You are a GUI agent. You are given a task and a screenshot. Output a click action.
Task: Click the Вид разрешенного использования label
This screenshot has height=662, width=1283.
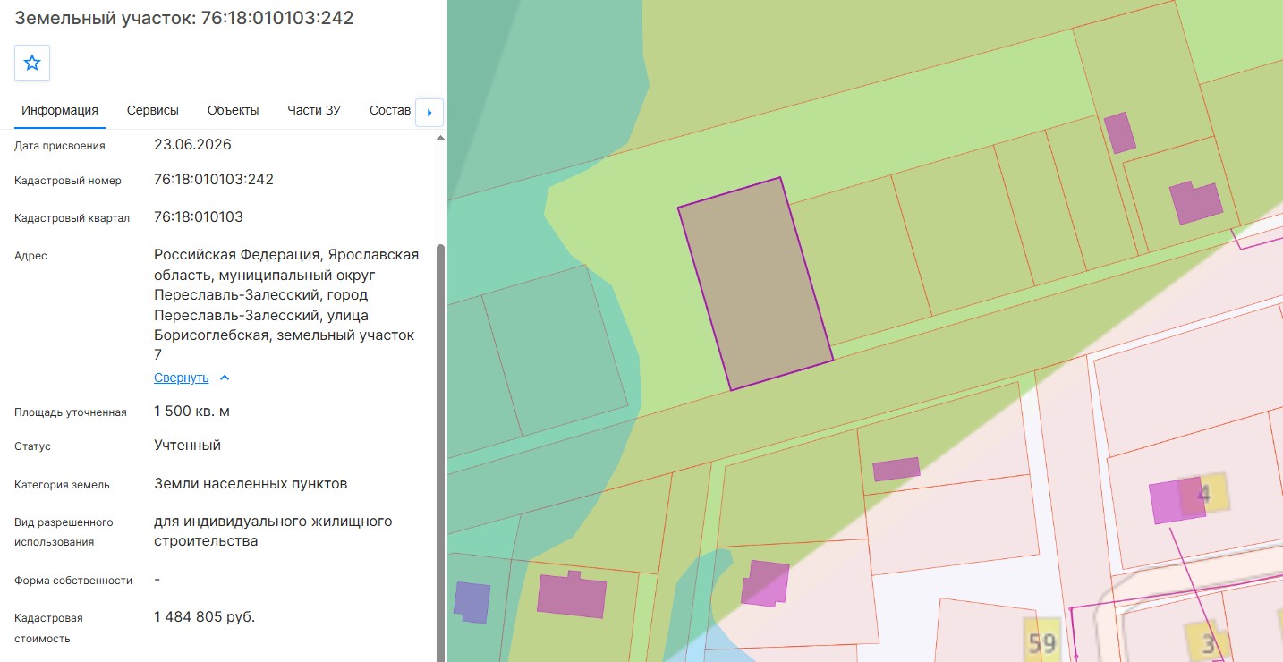[64, 532]
